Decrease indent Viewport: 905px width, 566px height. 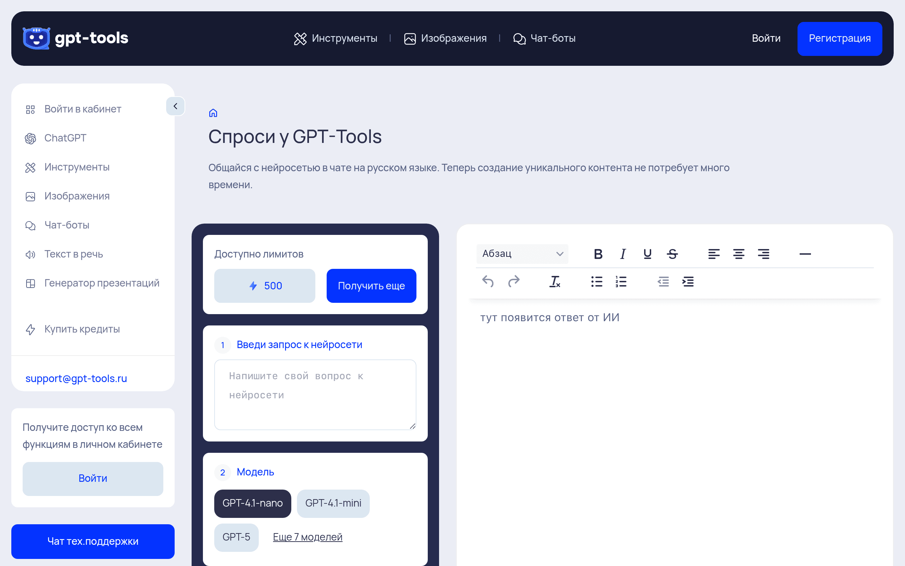(663, 282)
